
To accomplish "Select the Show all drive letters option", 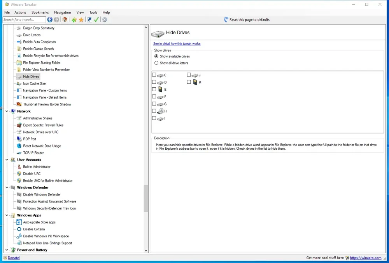I will 156,63.
